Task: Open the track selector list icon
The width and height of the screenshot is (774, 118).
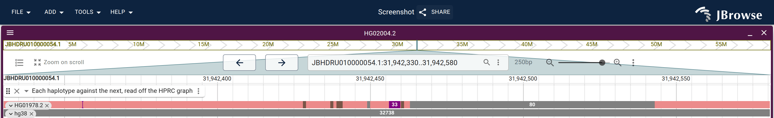Action: [19, 62]
